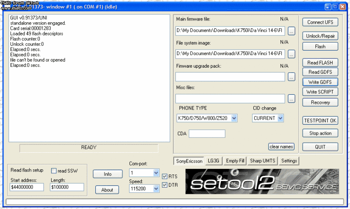Confirm with TESTPOINT OK button
Viewport: 350px width, 209px height.
click(320, 120)
